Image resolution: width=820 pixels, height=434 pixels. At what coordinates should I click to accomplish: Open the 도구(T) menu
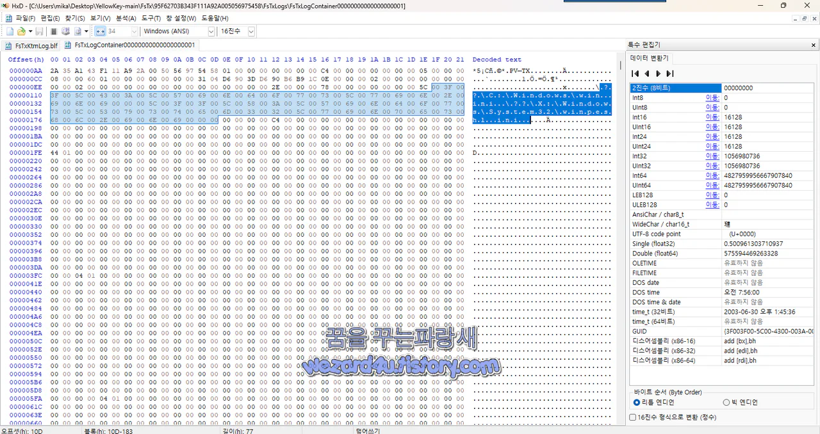(x=152, y=19)
